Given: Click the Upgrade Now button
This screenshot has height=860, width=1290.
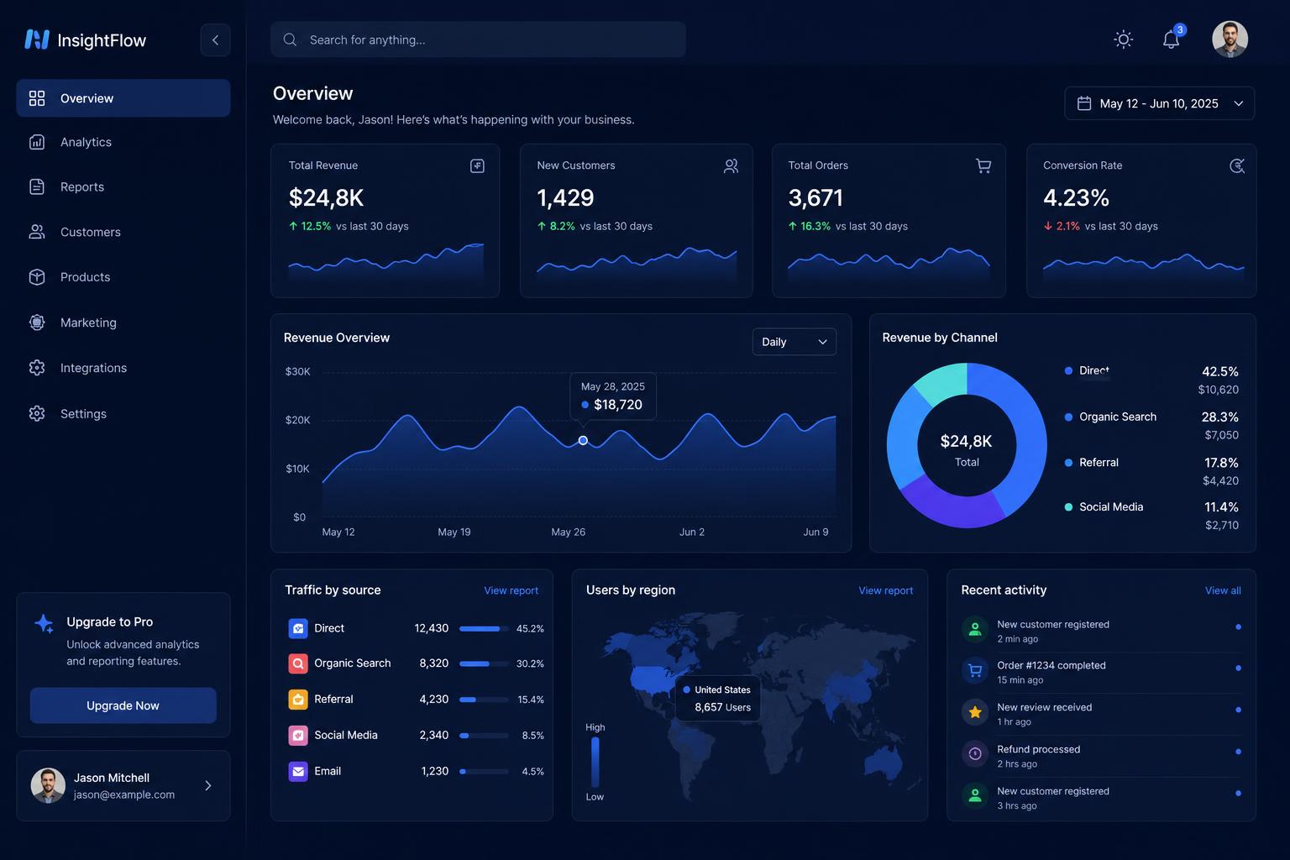Looking at the screenshot, I should [x=123, y=705].
